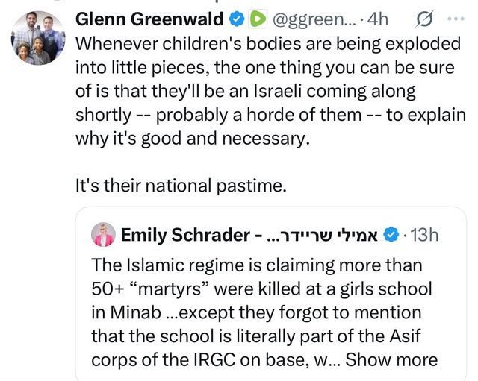Image resolution: width=478 pixels, height=381 pixels.
Task: Click the blue verified badge beside Glenn Greenwald
Action: click(235, 18)
